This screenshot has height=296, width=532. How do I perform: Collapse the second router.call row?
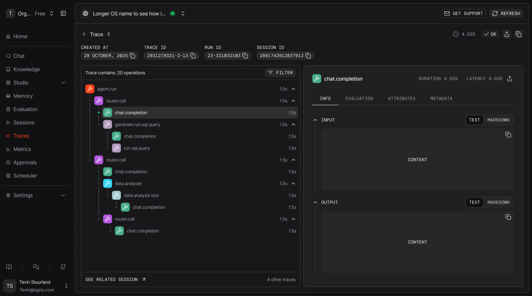tap(293, 160)
